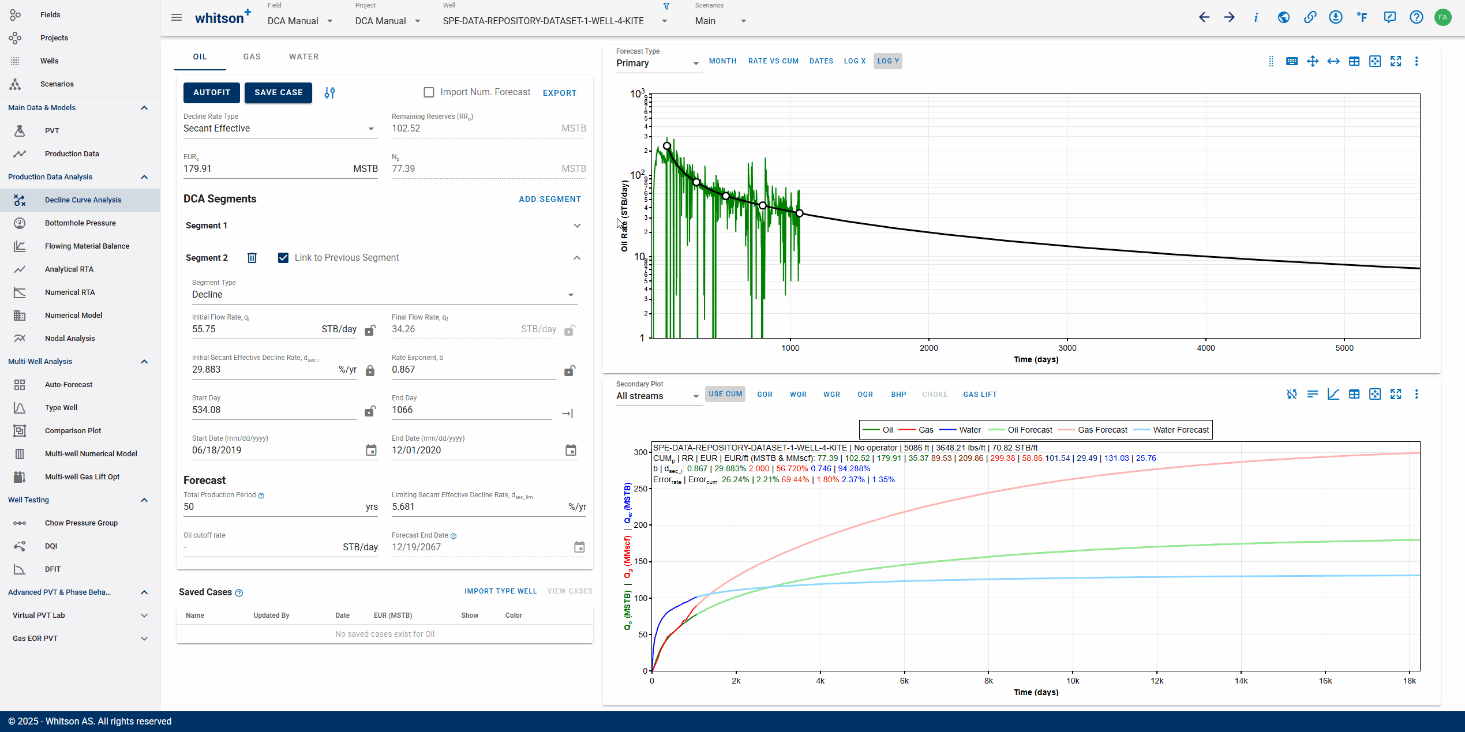Toggle fullscreen on secondary plot
Screen dimensions: 1465x732
[x=1396, y=394]
